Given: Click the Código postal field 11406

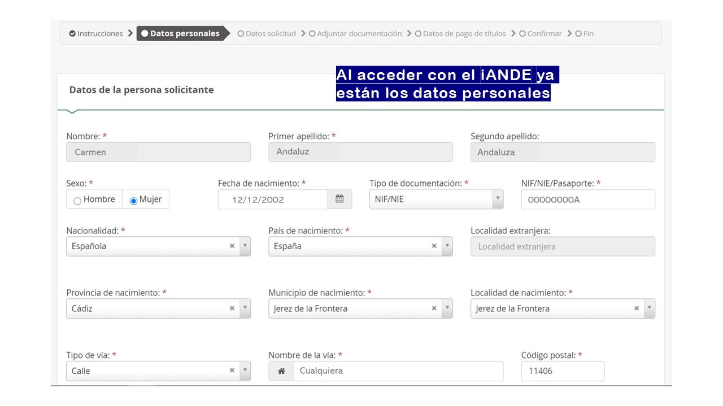Looking at the screenshot, I should [563, 371].
